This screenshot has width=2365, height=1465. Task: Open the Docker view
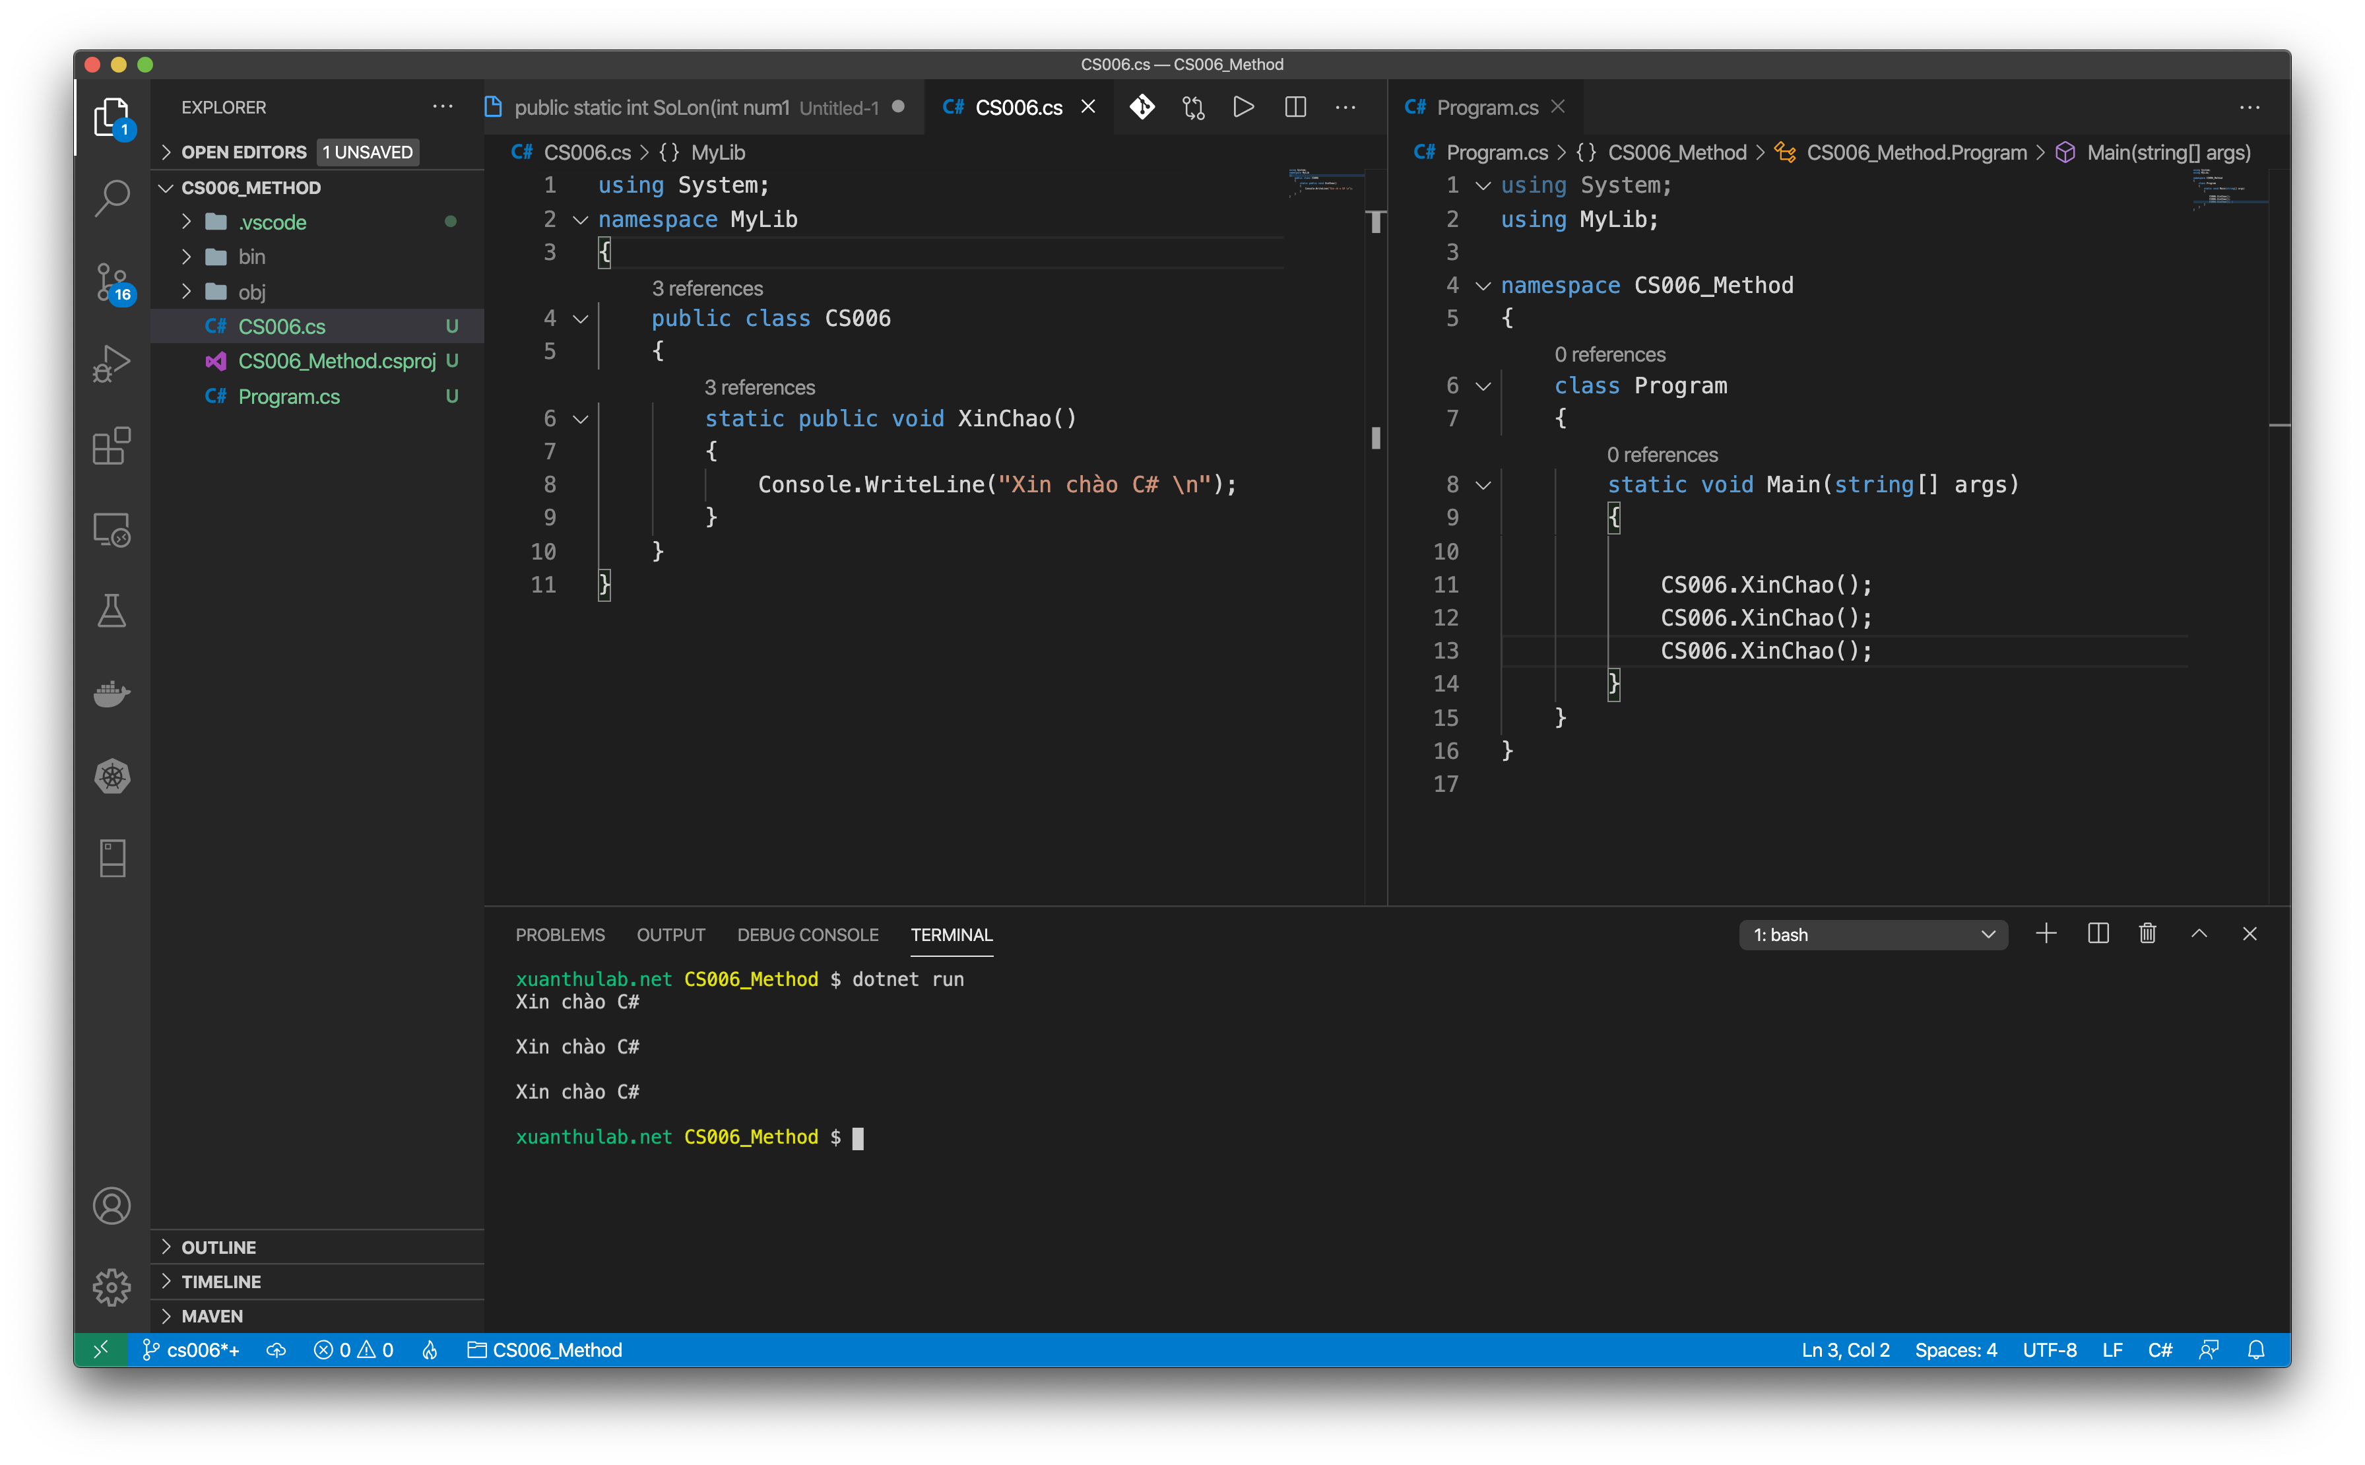coord(112,694)
